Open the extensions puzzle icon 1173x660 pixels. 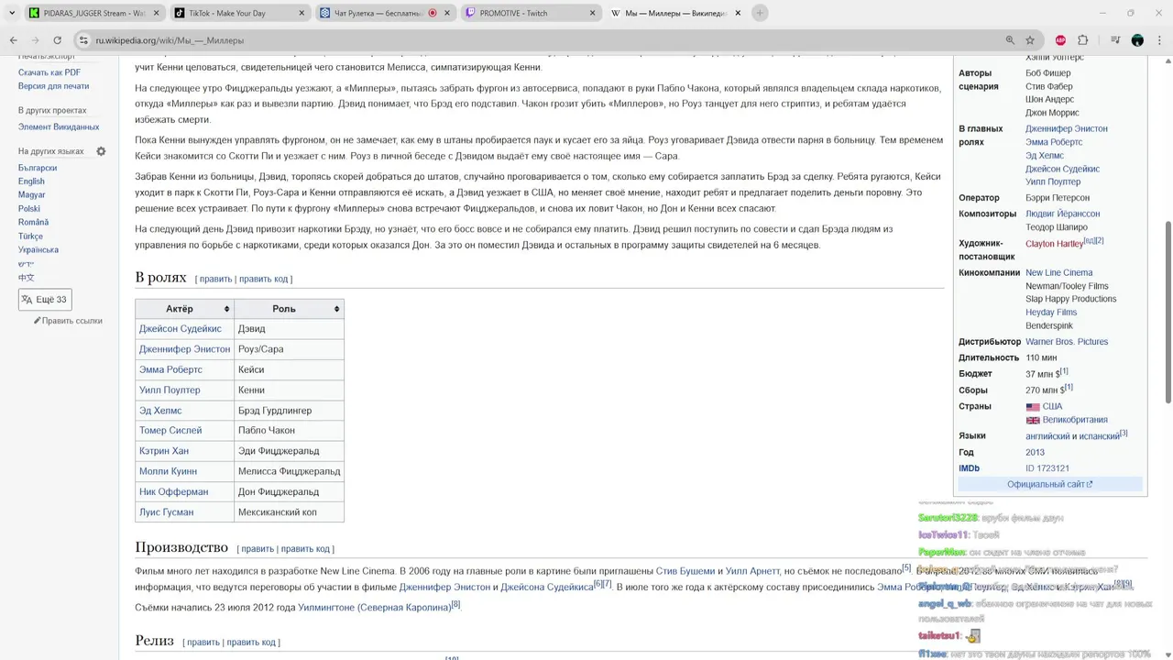[1082, 40]
